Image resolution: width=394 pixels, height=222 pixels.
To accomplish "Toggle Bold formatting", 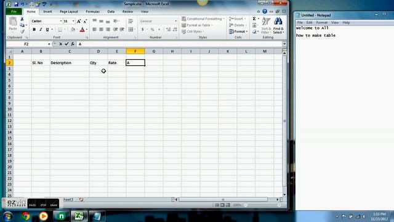I will click(x=34, y=30).
